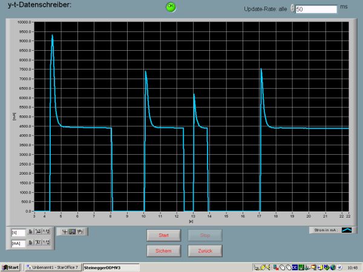This screenshot has height=272, width=363.
Task: Click the green OK indicator
Action: coord(171,7)
